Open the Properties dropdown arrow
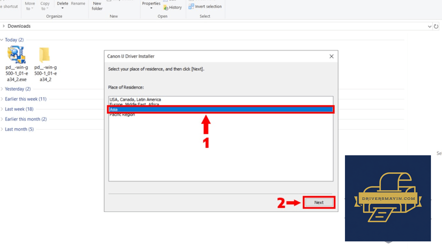Viewport: 442px width, 249px height. click(x=151, y=8)
